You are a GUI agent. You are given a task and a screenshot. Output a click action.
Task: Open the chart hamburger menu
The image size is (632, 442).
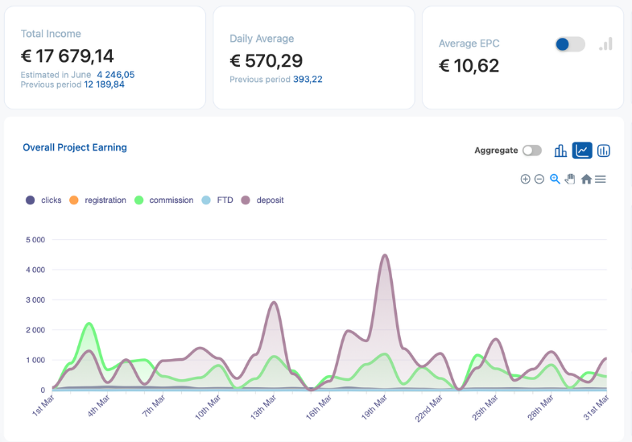pyautogui.click(x=600, y=179)
